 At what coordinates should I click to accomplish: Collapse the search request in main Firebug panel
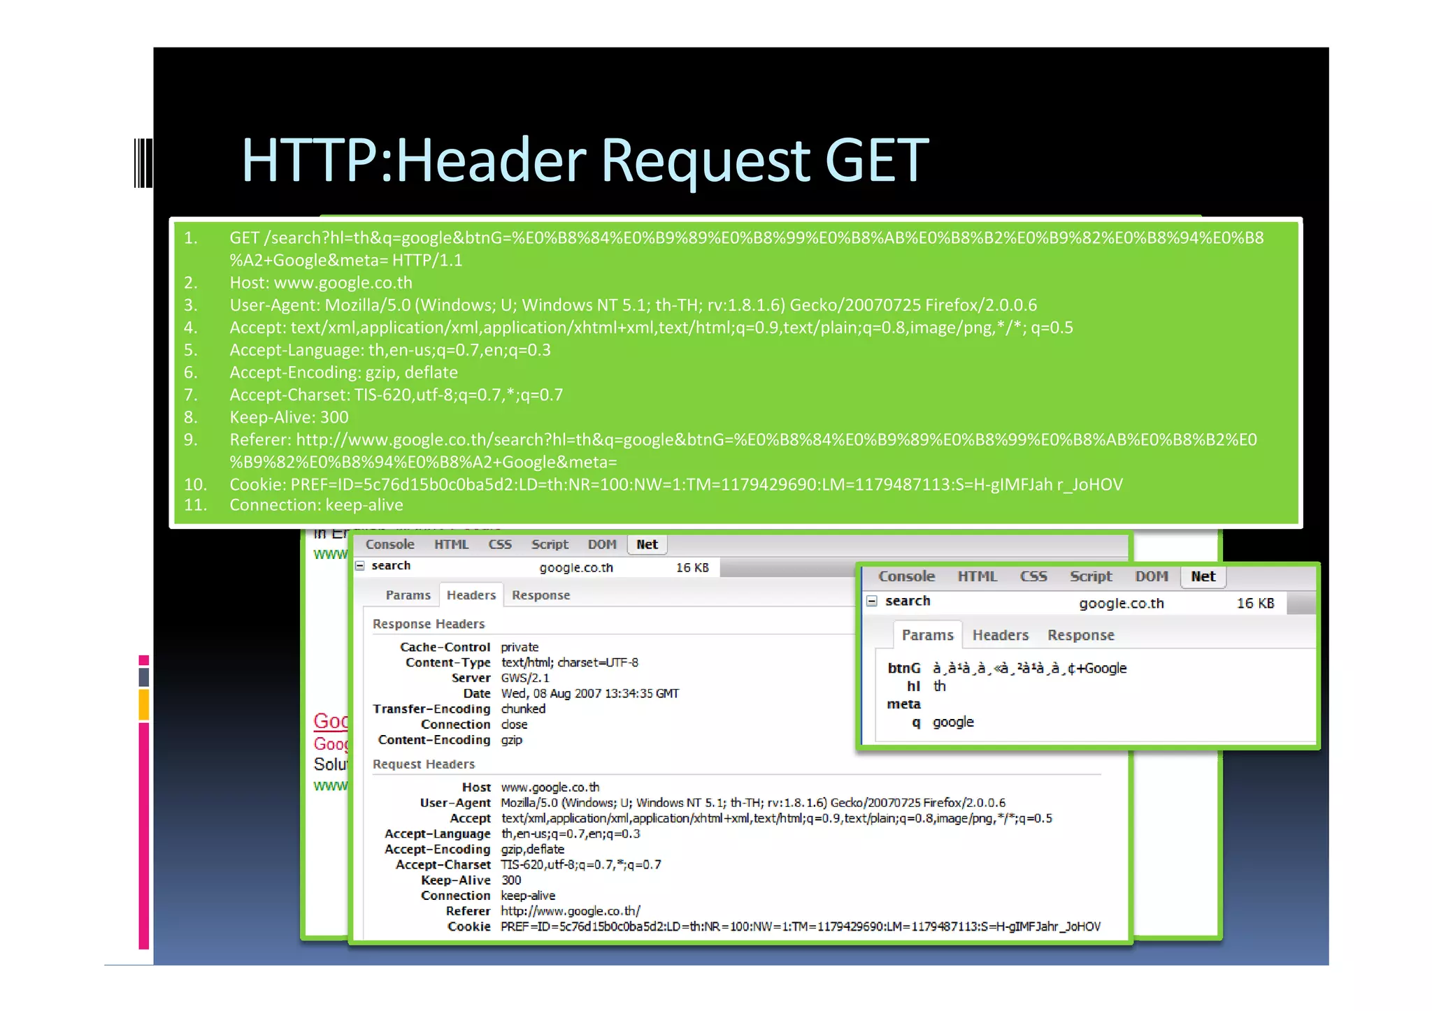(360, 566)
